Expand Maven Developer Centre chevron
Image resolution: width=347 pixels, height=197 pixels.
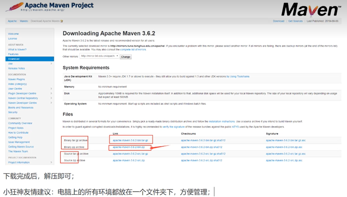(51, 103)
